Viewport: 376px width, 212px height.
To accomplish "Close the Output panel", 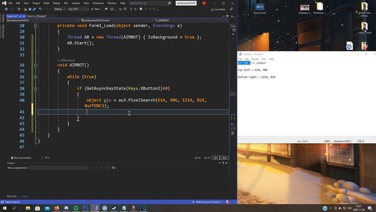I will [226, 163].
